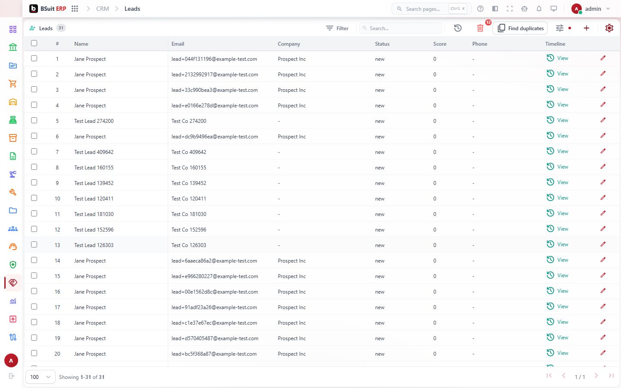
Task: Click the red trash bin icon
Action: (x=480, y=28)
